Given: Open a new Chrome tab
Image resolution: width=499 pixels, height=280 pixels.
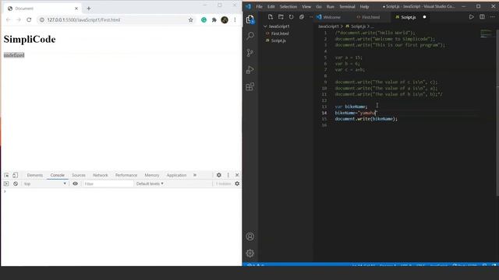Looking at the screenshot, I should click(88, 9).
